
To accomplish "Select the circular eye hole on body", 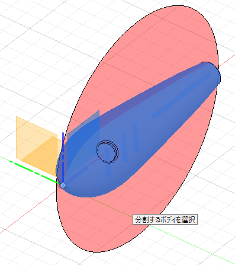I will click(x=107, y=152).
